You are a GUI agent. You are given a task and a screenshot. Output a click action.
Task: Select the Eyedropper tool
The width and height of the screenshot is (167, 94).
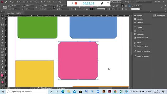click(x=2, y=64)
